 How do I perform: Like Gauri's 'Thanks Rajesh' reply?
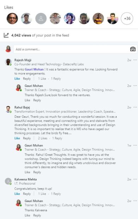(x=28, y=100)
